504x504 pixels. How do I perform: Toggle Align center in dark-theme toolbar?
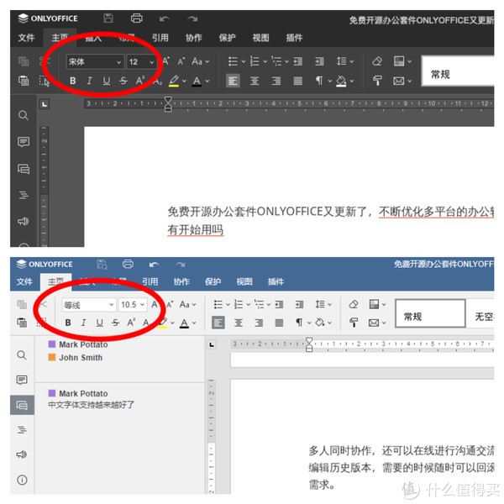point(255,81)
